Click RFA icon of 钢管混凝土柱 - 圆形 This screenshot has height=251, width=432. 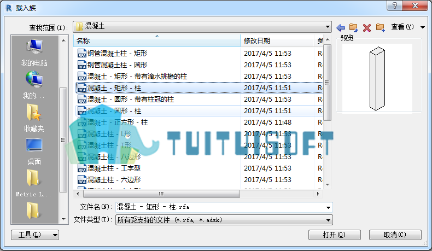click(x=82, y=65)
